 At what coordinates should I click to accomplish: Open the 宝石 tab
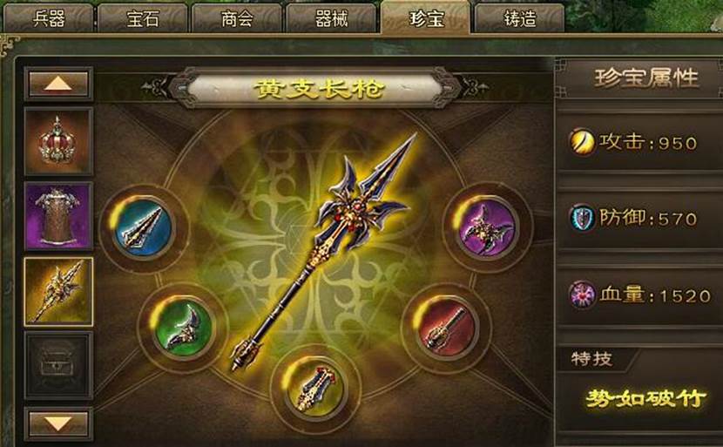pyautogui.click(x=143, y=19)
